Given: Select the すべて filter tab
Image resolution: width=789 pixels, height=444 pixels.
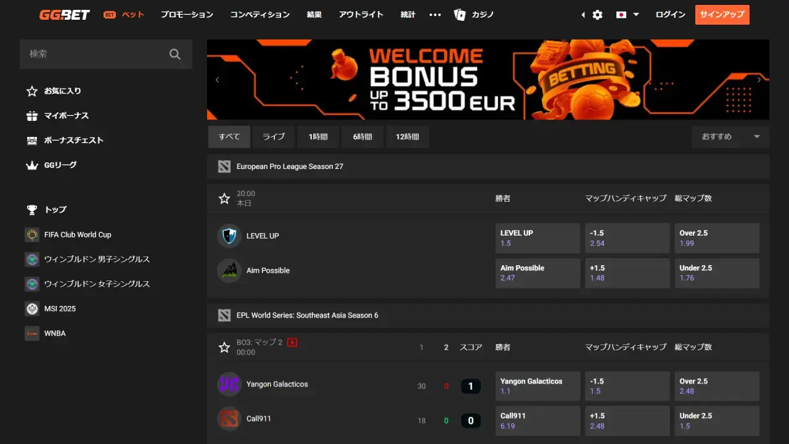Looking at the screenshot, I should (229, 137).
